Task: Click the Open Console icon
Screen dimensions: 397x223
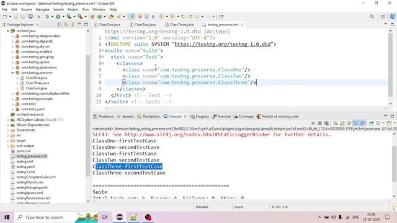Action: (x=389, y=123)
